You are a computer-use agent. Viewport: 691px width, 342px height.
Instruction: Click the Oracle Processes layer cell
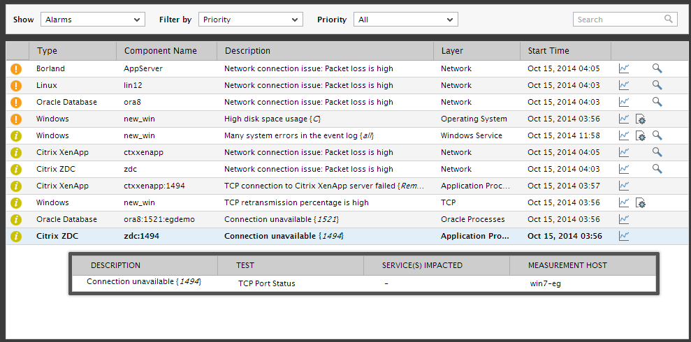pos(472,219)
